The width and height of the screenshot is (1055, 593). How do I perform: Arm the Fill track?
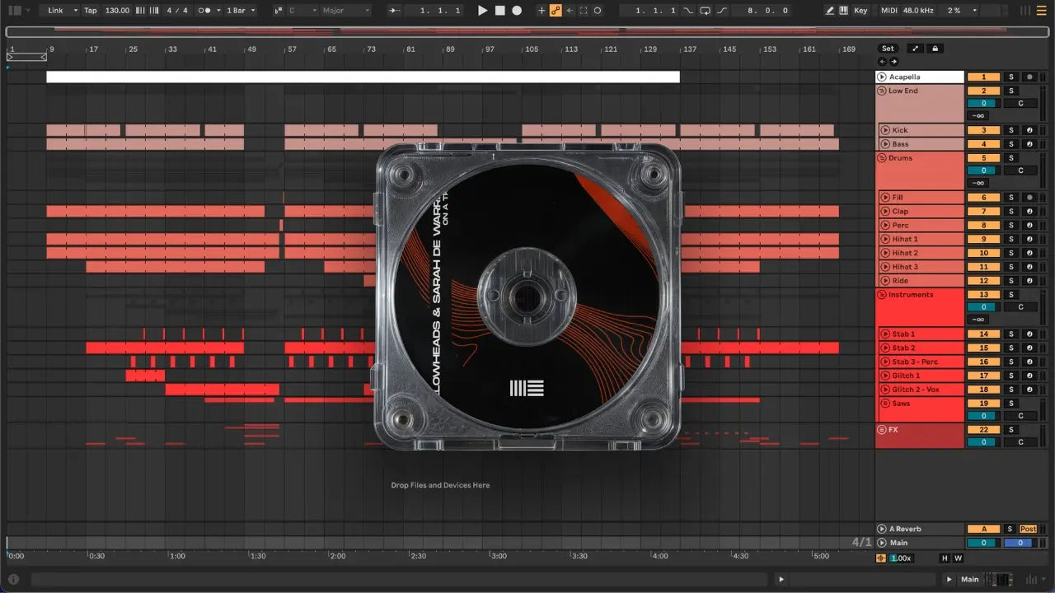pyautogui.click(x=1029, y=198)
